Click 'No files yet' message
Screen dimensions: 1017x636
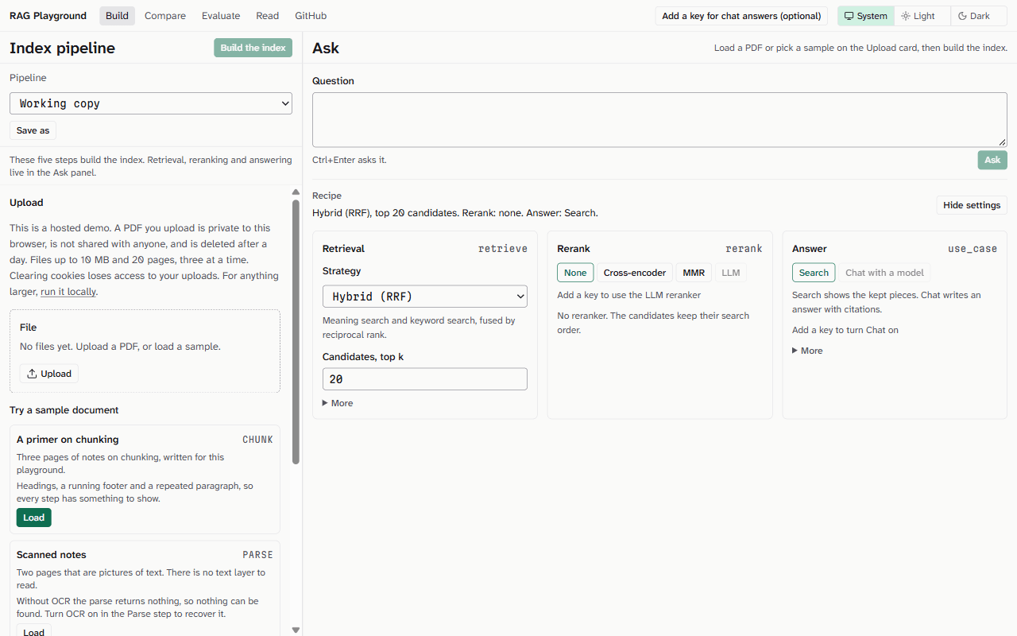coord(120,347)
